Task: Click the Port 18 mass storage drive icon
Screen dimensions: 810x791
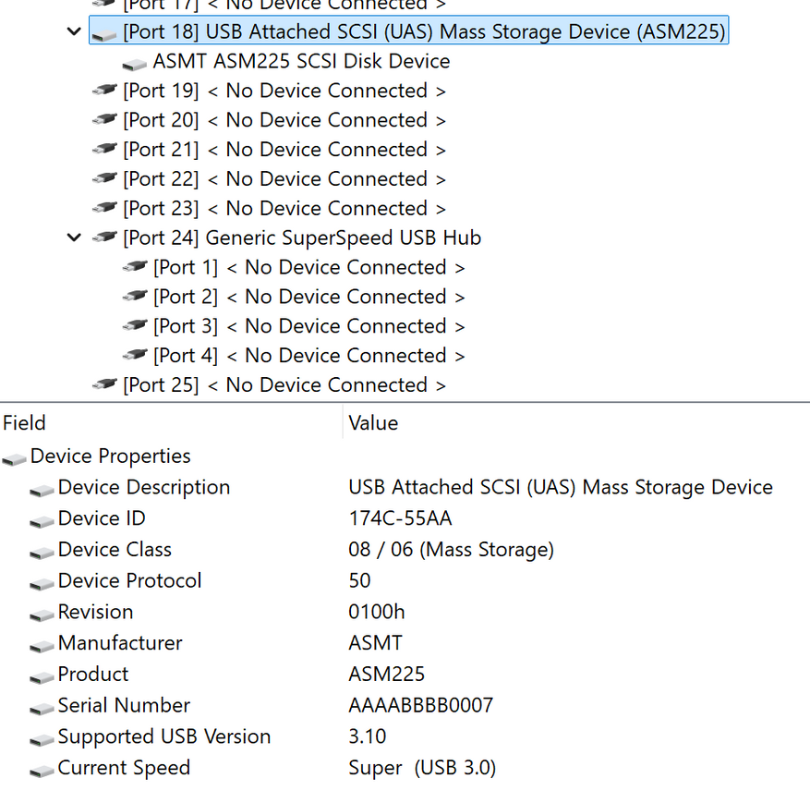Action: 104,33
